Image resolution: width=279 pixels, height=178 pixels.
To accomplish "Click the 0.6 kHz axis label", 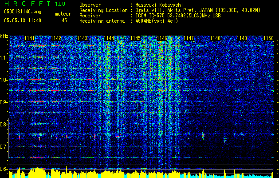I will pos(4,169).
